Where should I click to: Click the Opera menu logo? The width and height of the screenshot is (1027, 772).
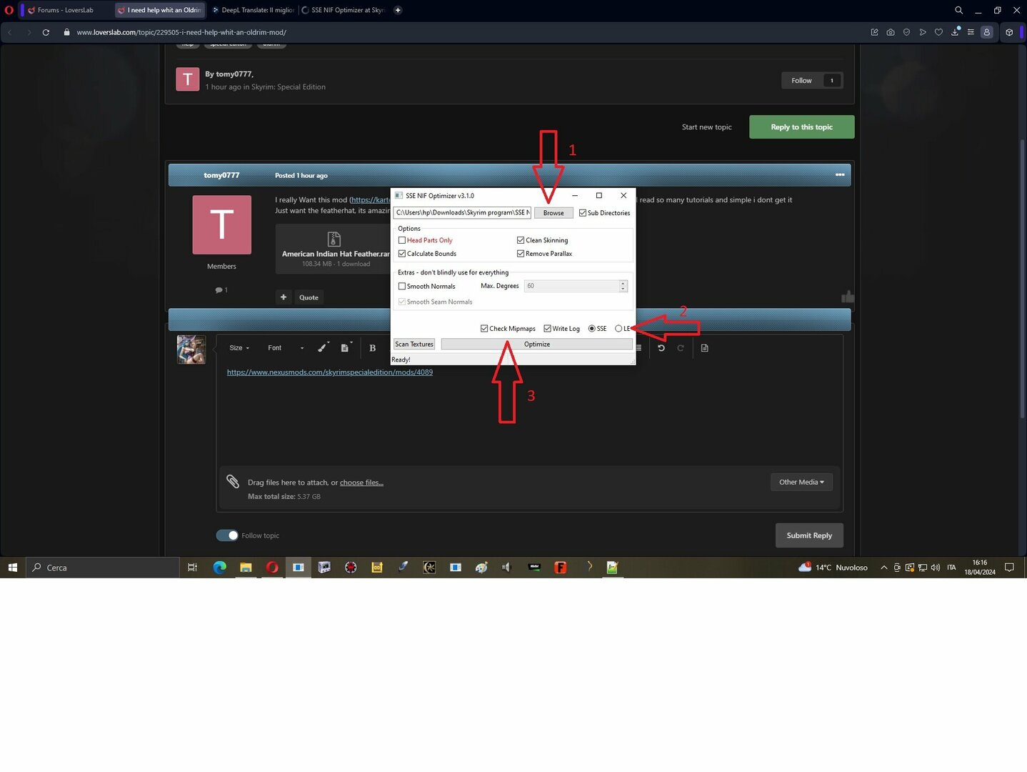tap(9, 10)
